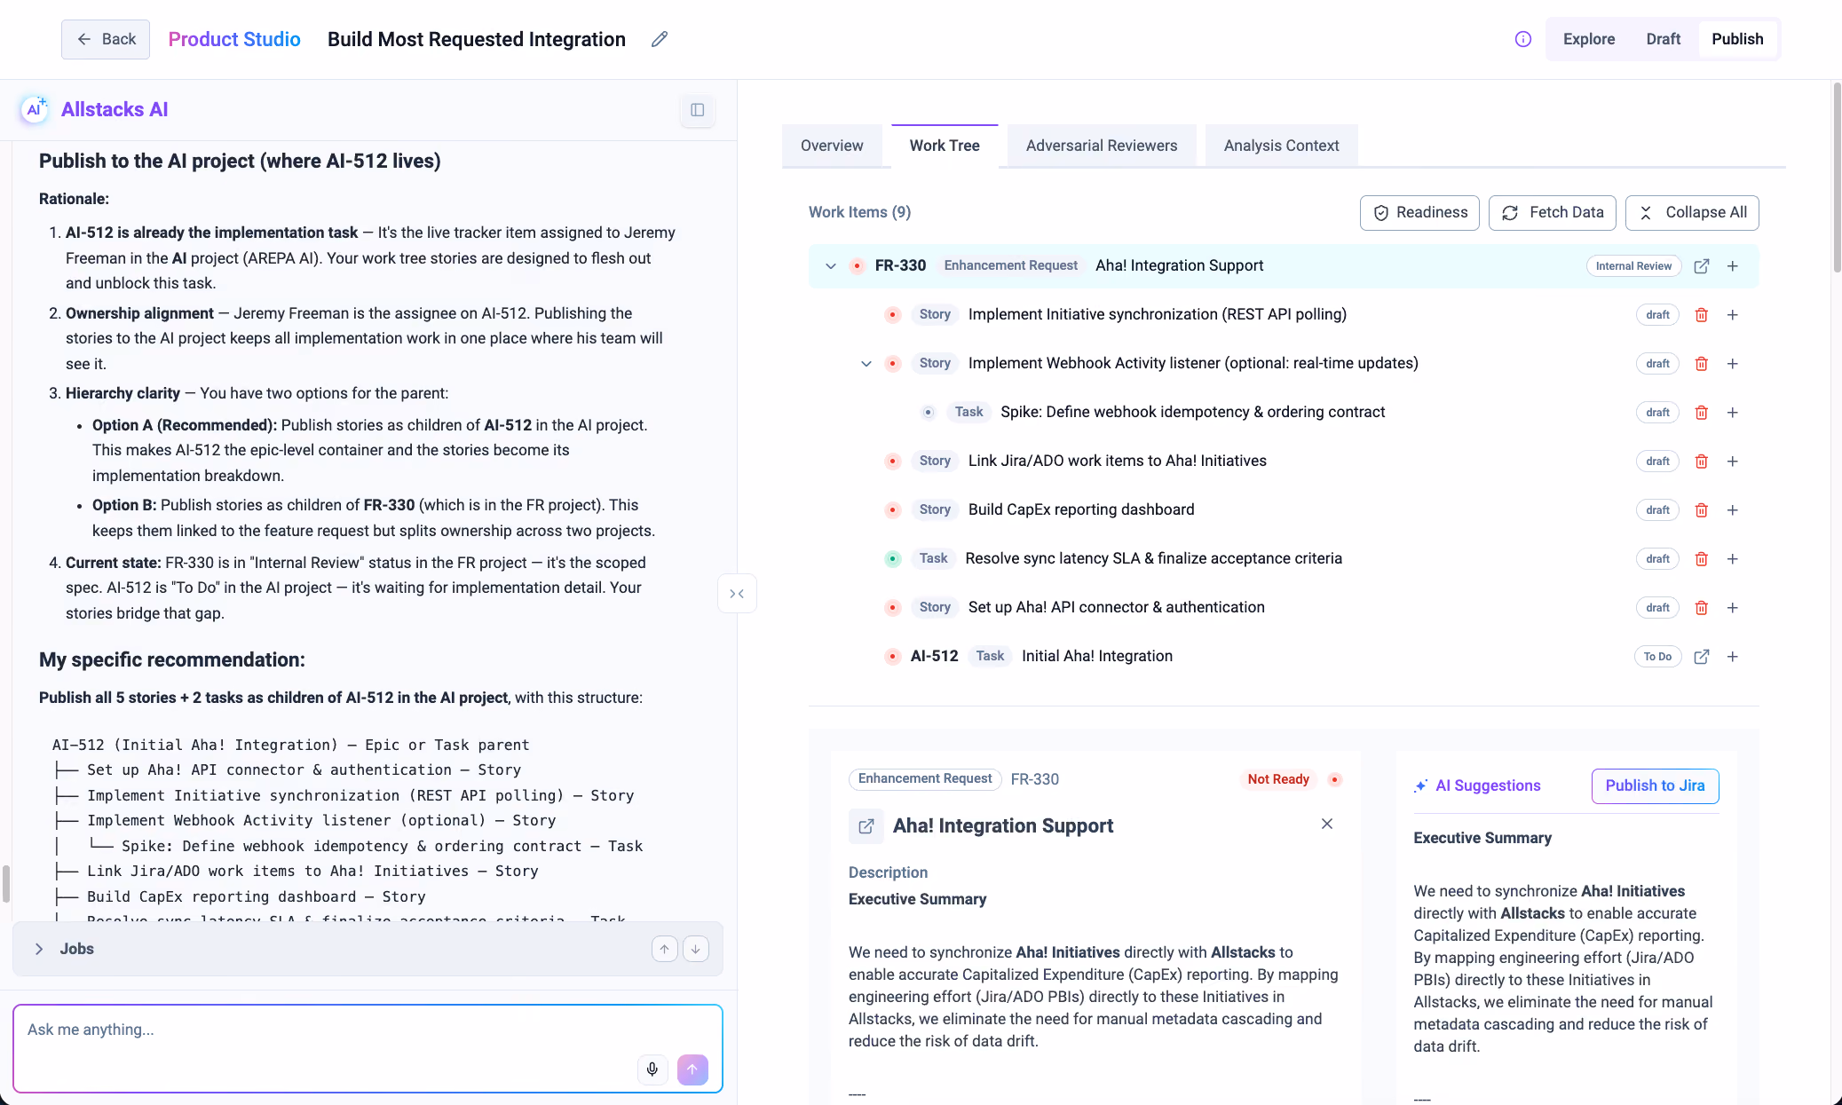Add child item to FR-330 row
Screen dimensions: 1842x1105
pyautogui.click(x=1733, y=266)
